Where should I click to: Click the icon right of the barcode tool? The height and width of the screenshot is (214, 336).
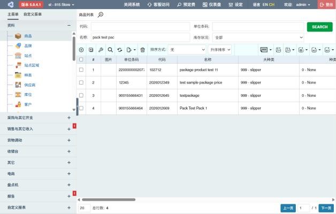[278, 50]
